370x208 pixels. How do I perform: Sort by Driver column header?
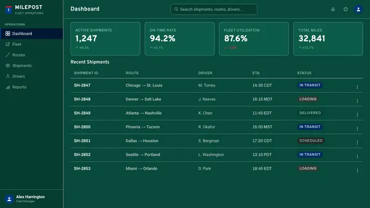205,73
